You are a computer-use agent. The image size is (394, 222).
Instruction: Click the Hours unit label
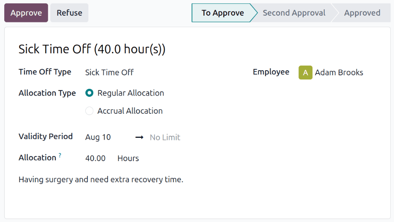(x=128, y=158)
